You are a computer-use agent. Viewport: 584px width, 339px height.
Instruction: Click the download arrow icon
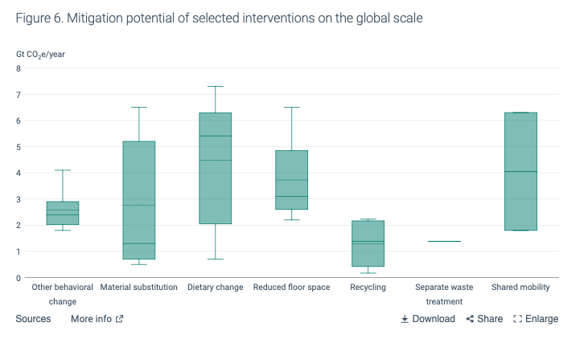point(405,319)
